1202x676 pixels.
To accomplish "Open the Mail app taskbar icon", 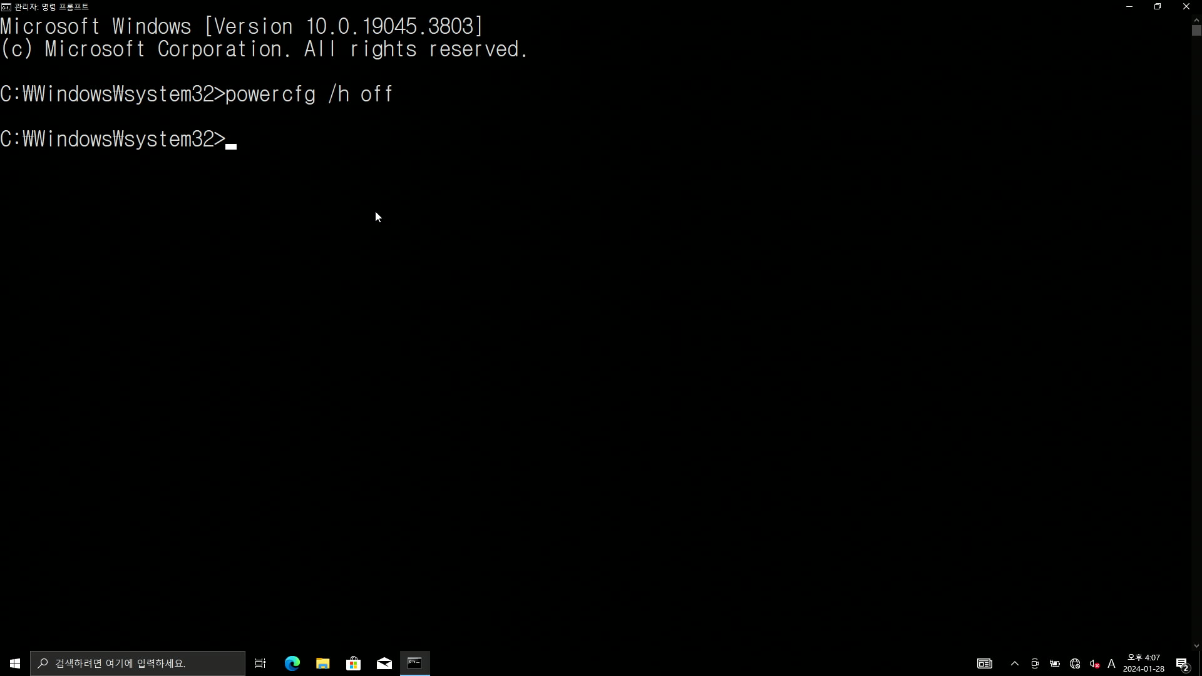I will 384,663.
